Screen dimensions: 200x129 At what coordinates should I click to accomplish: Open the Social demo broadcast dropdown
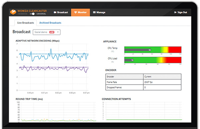pos(47,32)
